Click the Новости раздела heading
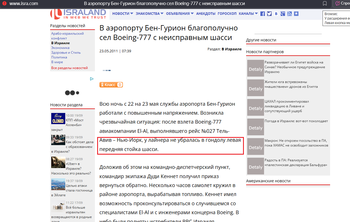The width and height of the screenshot is (350, 222). (66, 105)
